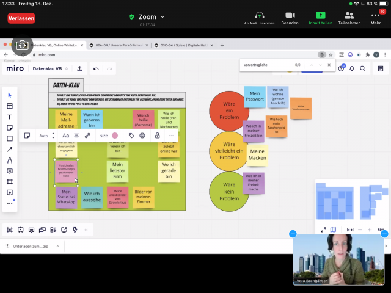Go to next search result arrow
This screenshot has width=391, height=293.
320,65
